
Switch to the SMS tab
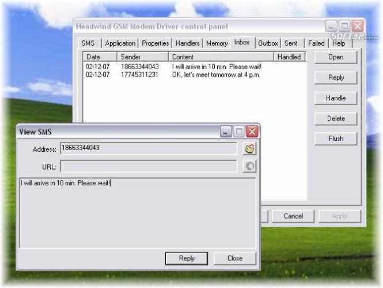[89, 43]
